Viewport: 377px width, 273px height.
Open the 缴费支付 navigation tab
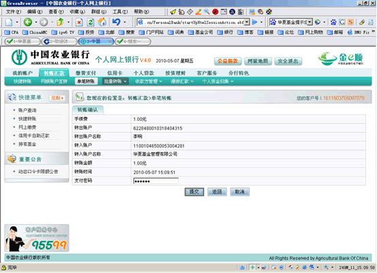86,73
